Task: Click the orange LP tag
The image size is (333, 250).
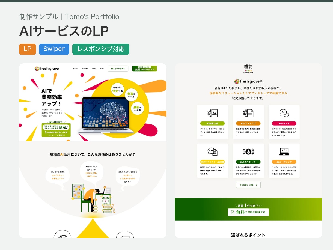Action: pyautogui.click(x=28, y=49)
